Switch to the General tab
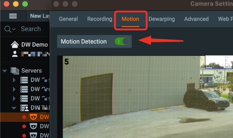 (68, 19)
